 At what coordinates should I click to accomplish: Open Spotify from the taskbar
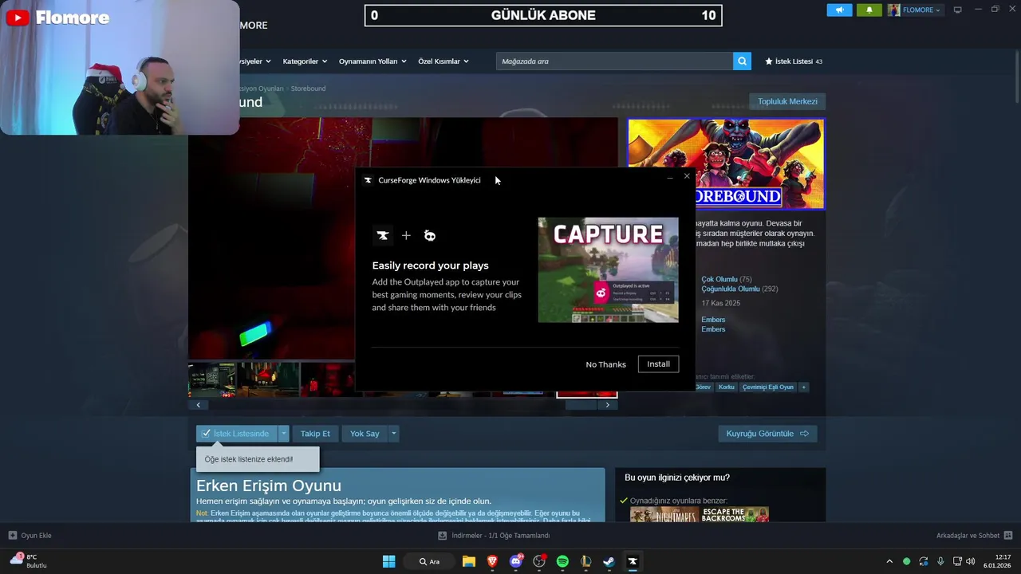[x=562, y=561]
